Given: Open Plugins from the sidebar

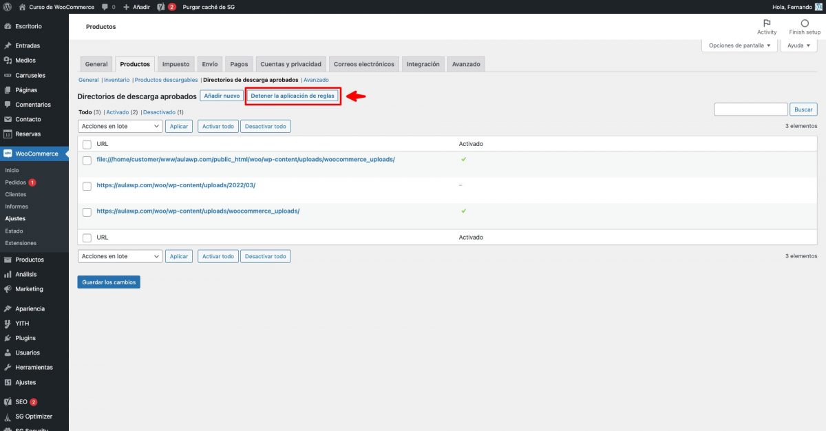Looking at the screenshot, I should 25,338.
